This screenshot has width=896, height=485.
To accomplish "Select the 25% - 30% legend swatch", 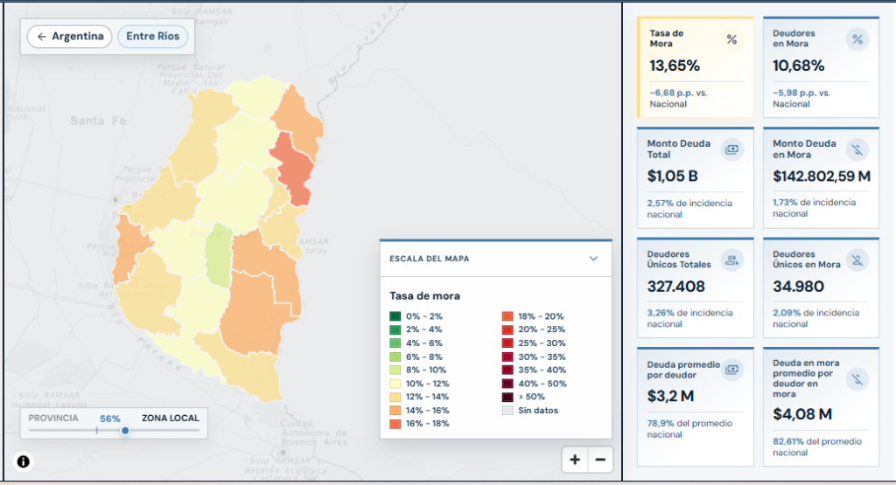I will [507, 343].
